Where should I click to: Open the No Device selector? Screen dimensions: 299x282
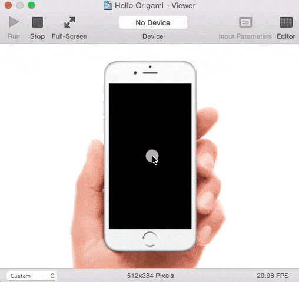click(153, 22)
